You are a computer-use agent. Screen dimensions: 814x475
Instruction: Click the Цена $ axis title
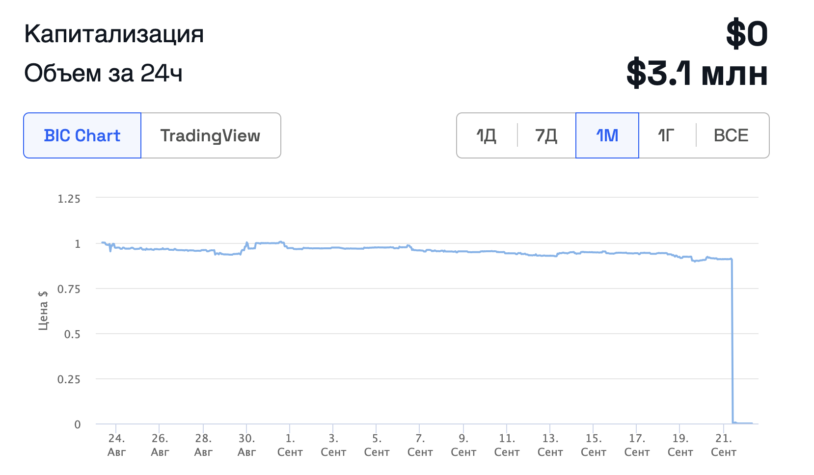click(43, 310)
